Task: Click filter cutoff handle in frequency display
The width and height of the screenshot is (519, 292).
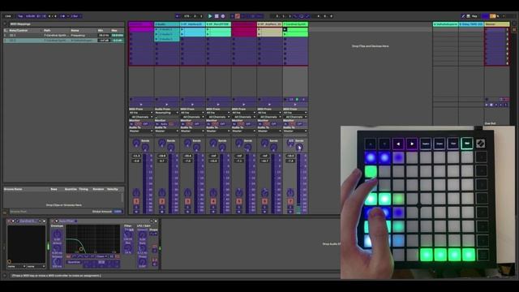Action: coord(81,249)
